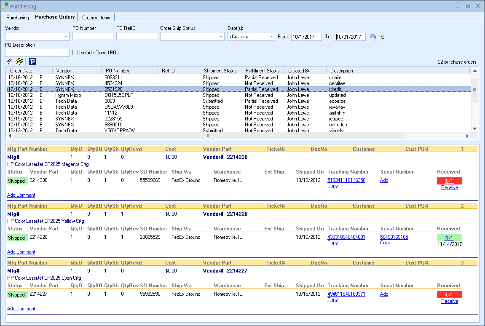Click the double lightning bolt icon
The image size is (485, 326).
tap(19, 61)
